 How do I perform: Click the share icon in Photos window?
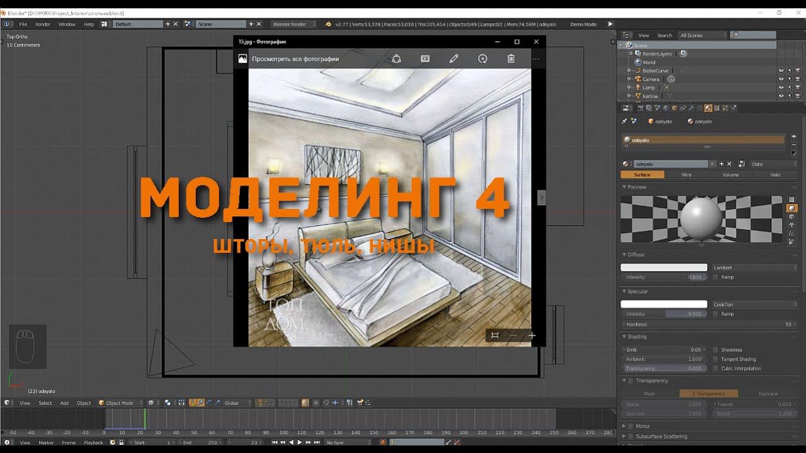(x=396, y=59)
